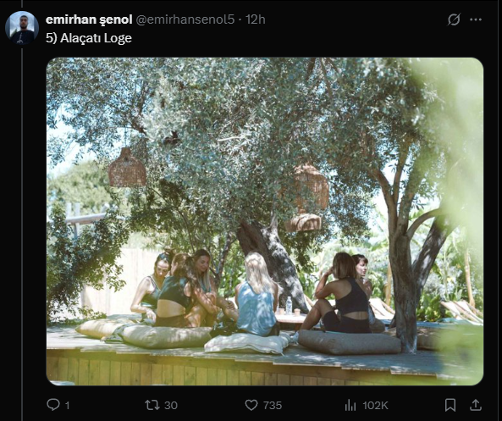Click the repost count 30
Image resolution: width=502 pixels, height=421 pixels.
coord(171,405)
